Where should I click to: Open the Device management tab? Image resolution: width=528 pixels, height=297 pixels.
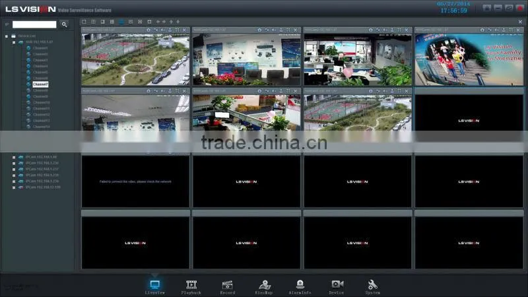pyautogui.click(x=337, y=287)
